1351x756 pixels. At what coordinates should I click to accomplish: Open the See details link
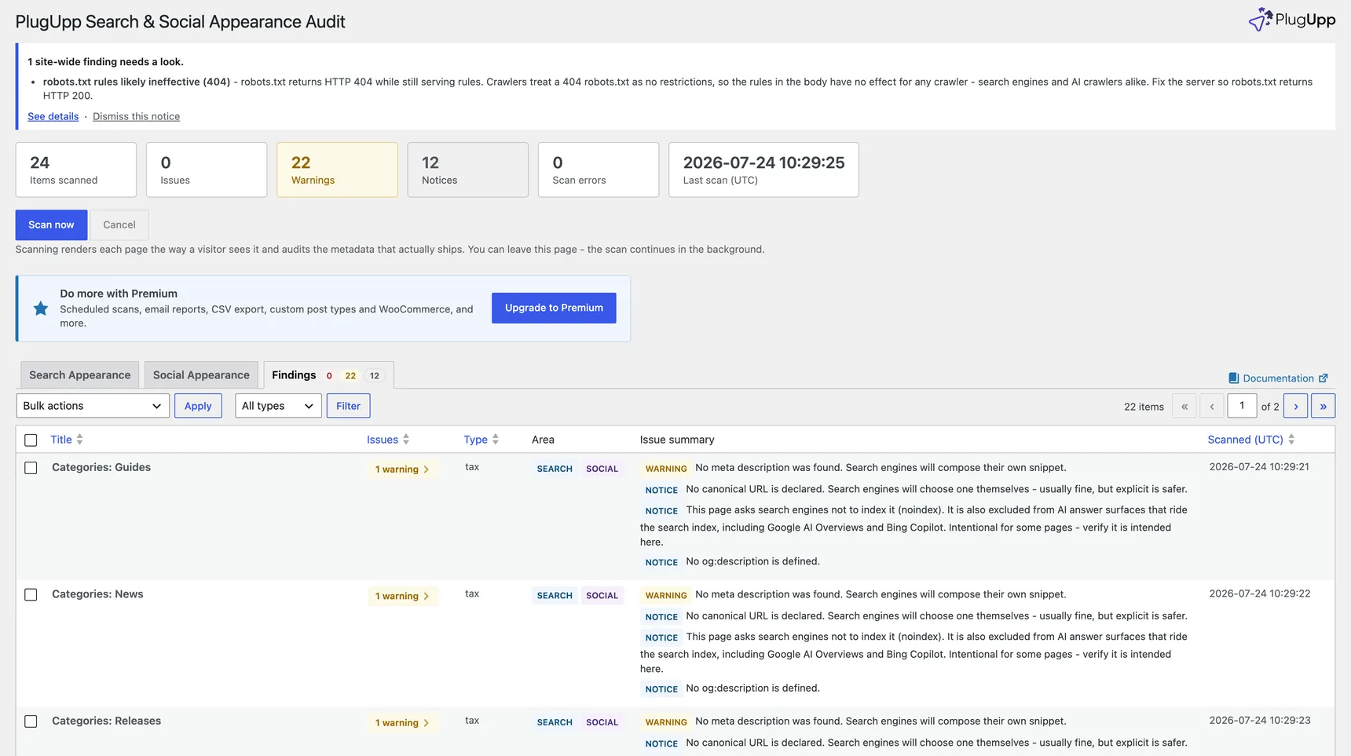pos(53,116)
